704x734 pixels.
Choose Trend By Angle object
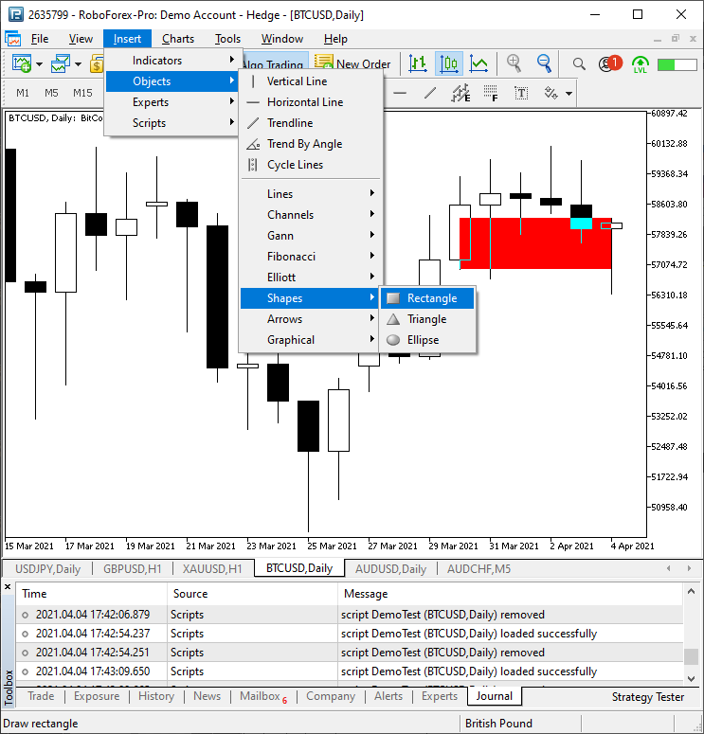[311, 144]
